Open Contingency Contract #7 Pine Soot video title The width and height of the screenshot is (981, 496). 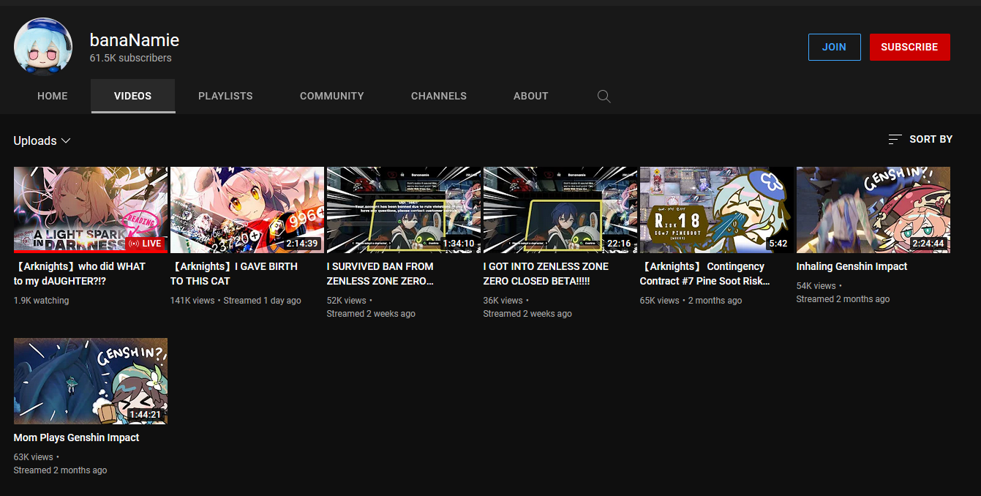pyautogui.click(x=704, y=274)
